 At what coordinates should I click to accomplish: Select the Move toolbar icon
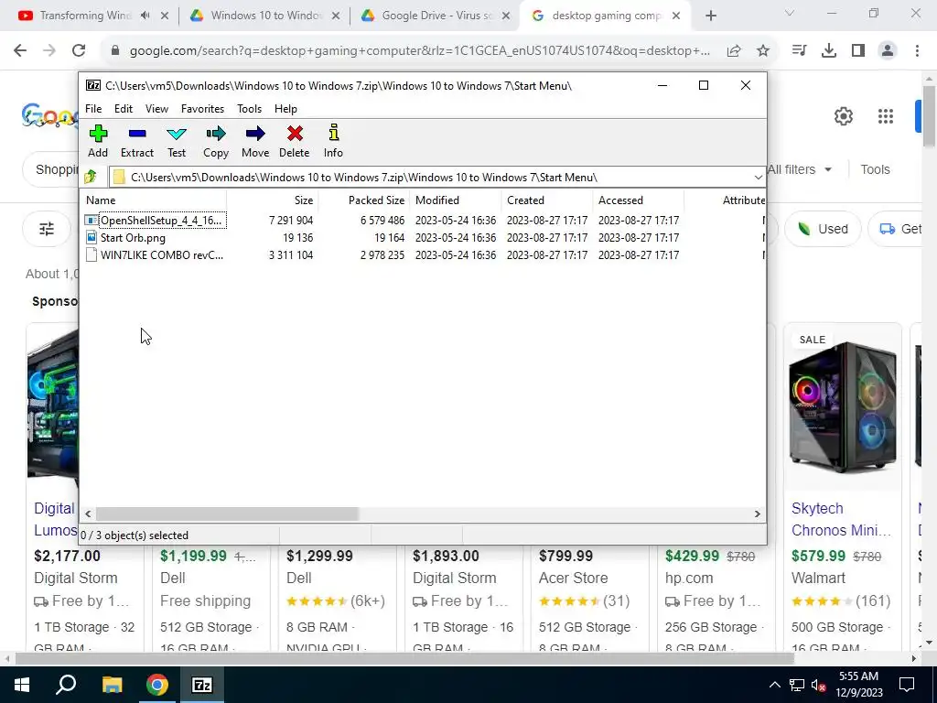255,141
